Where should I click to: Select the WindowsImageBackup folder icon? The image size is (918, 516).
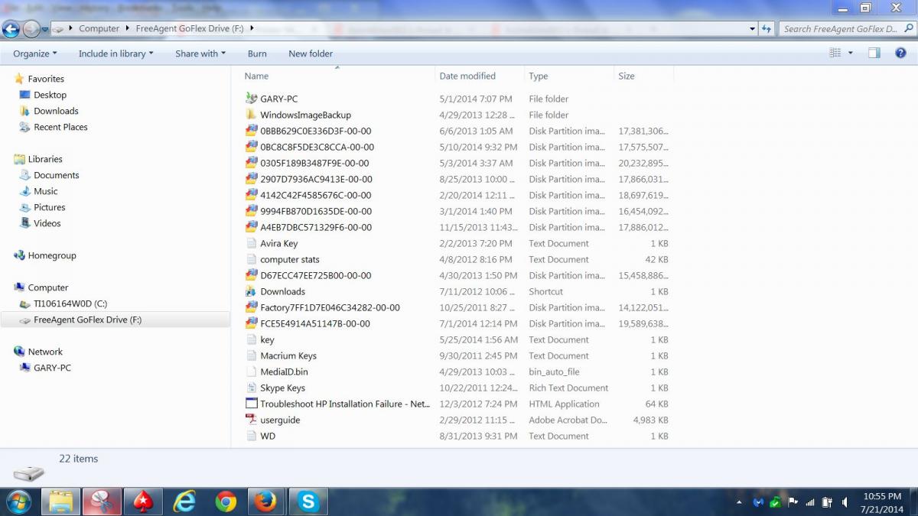(251, 115)
